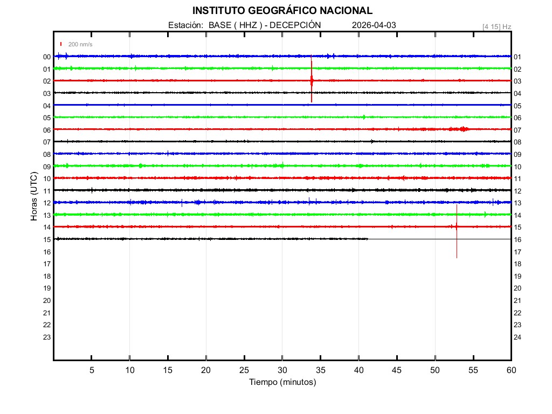Click the end point of the black 15 trace signal

click(x=368, y=239)
